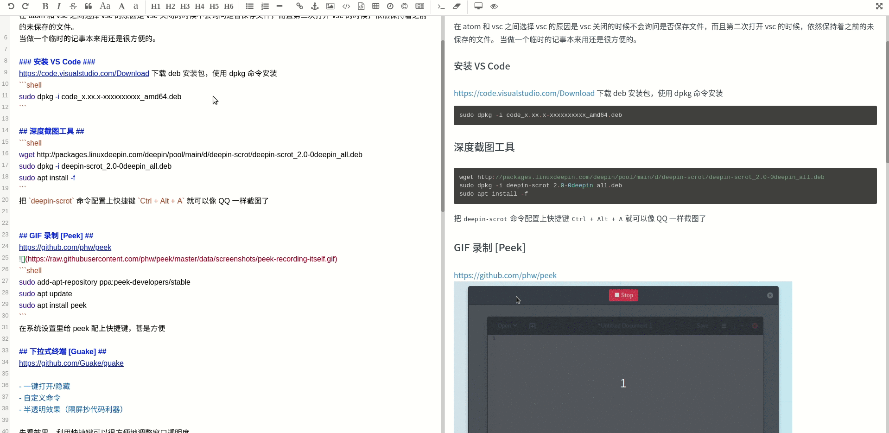
Task: Place cursor in '### 安装 VS Code ###' line
Action: click(57, 62)
